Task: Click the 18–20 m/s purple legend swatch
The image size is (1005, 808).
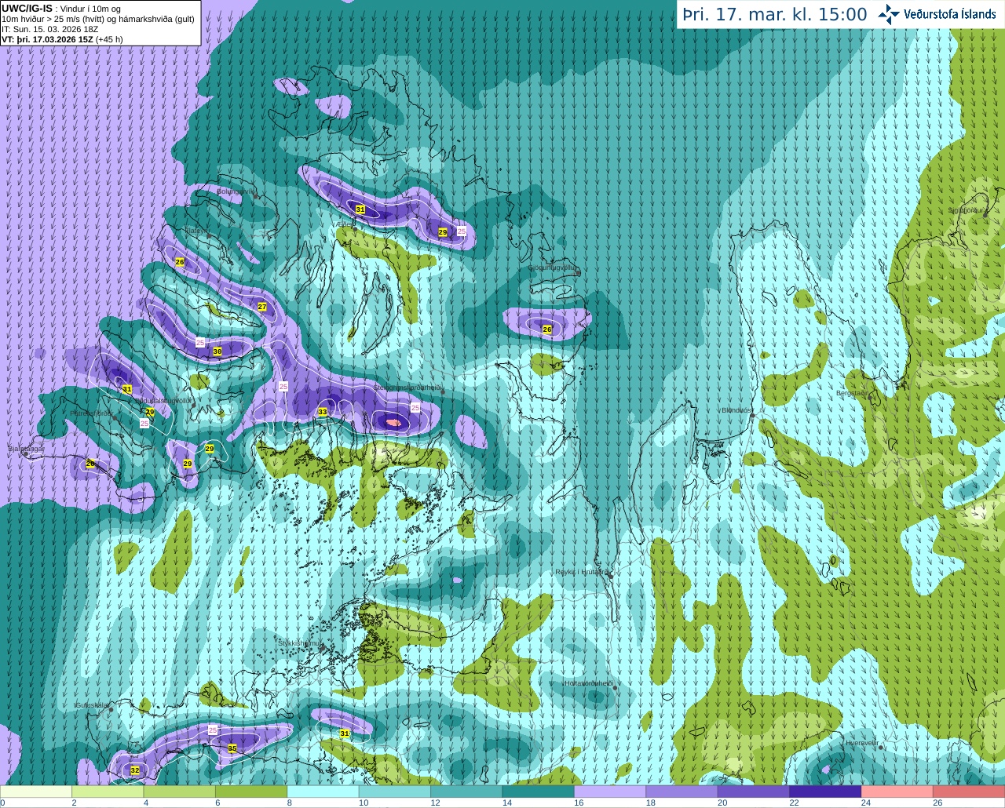Action: click(x=682, y=792)
